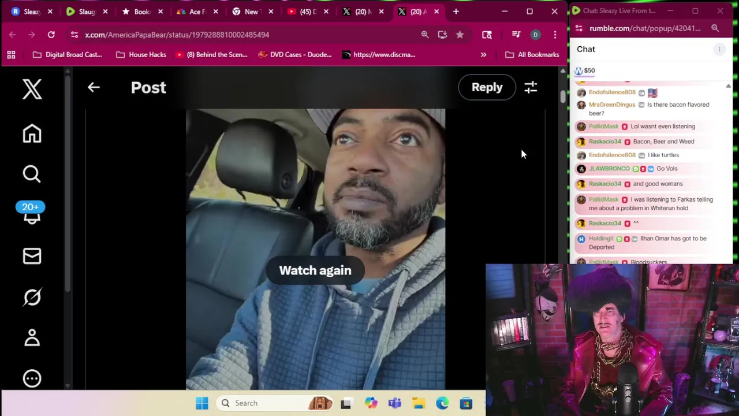Open House Hacks bookmark folder
Screen dimensions: 739x416
[141, 55]
